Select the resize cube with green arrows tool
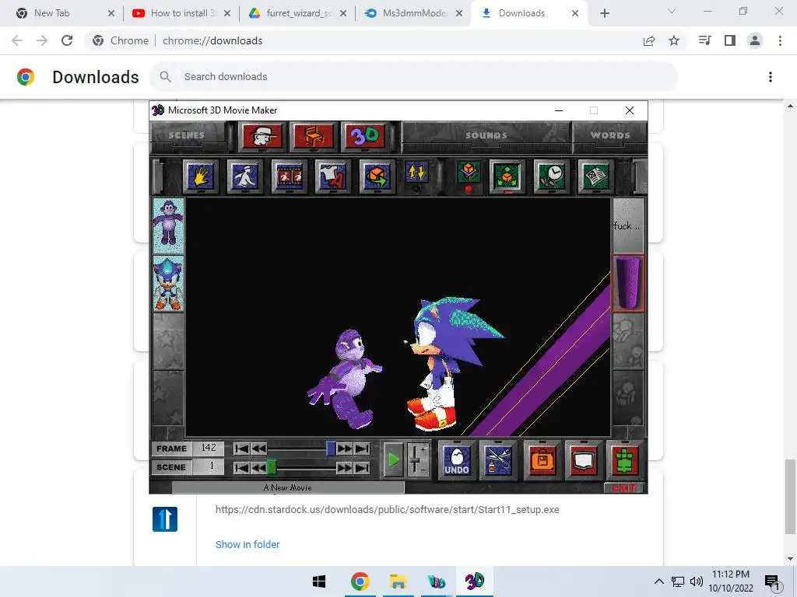 pyautogui.click(x=507, y=176)
